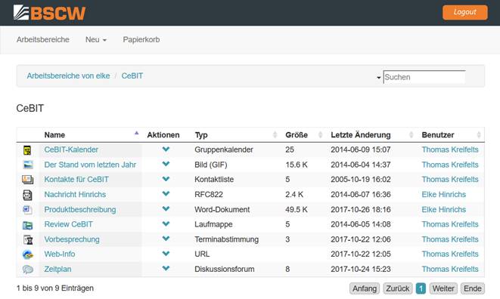Click the Vorbesprechung appointment poll icon
Image resolution: width=500 pixels, height=299 pixels.
(x=29, y=239)
